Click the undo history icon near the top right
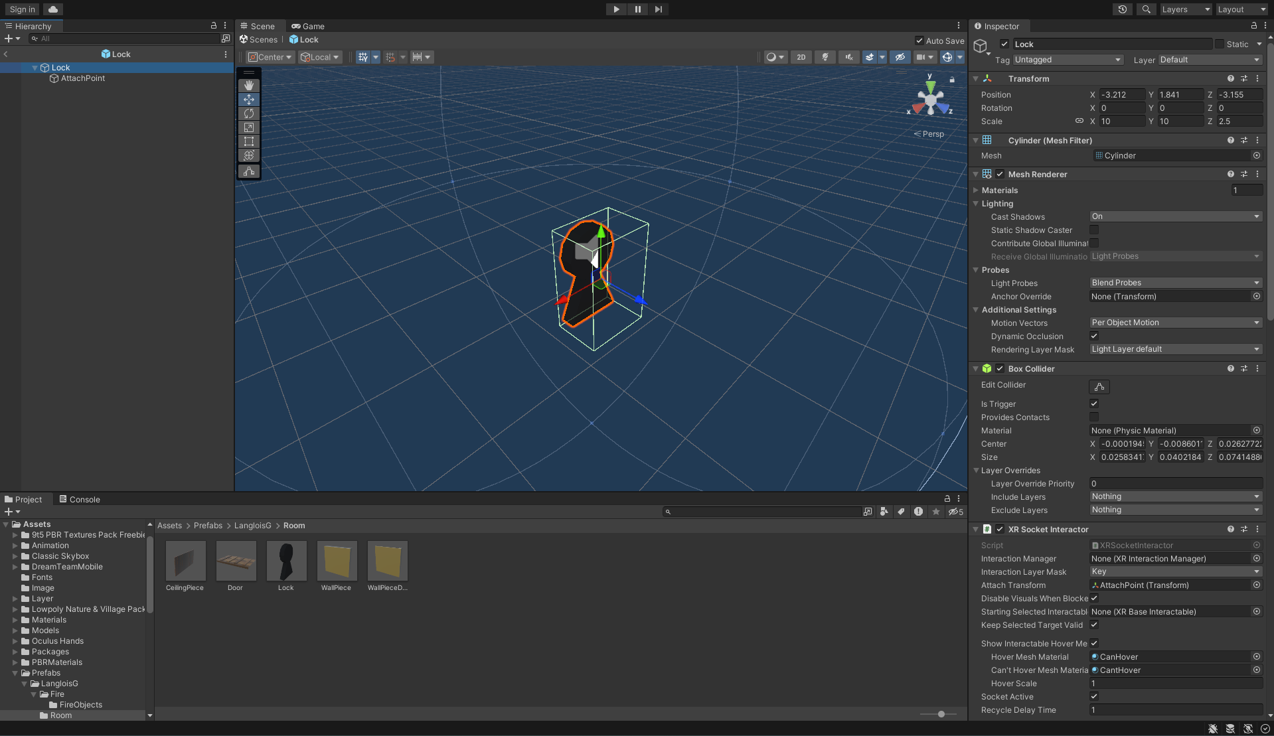Image resolution: width=1274 pixels, height=736 pixels. coord(1122,9)
